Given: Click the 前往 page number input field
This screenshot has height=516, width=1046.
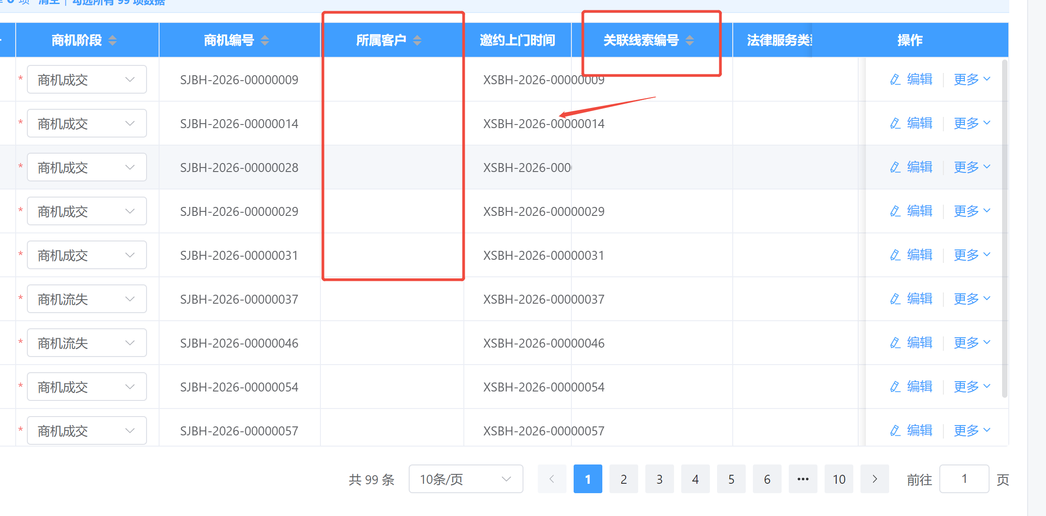Looking at the screenshot, I should coord(964,479).
